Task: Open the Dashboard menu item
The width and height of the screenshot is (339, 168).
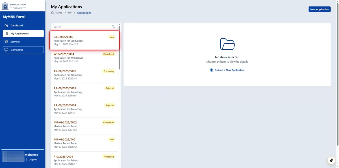Action: [x=23, y=25]
